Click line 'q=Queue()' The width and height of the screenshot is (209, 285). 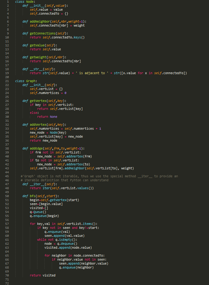[38, 212]
